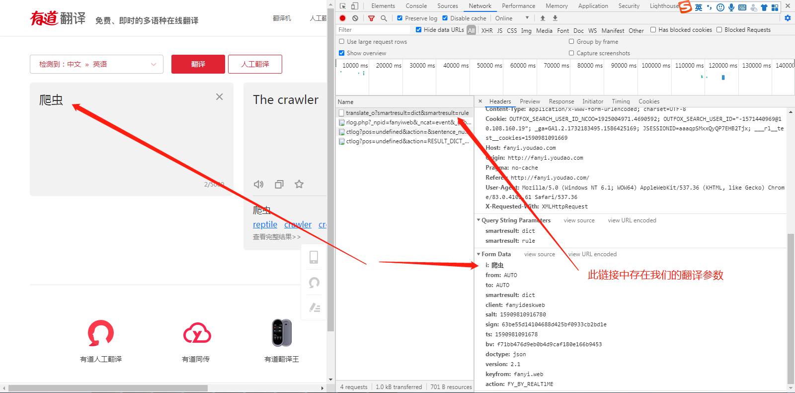This screenshot has width=795, height=393.
Task: Focus the network Filter input
Action: 374,30
